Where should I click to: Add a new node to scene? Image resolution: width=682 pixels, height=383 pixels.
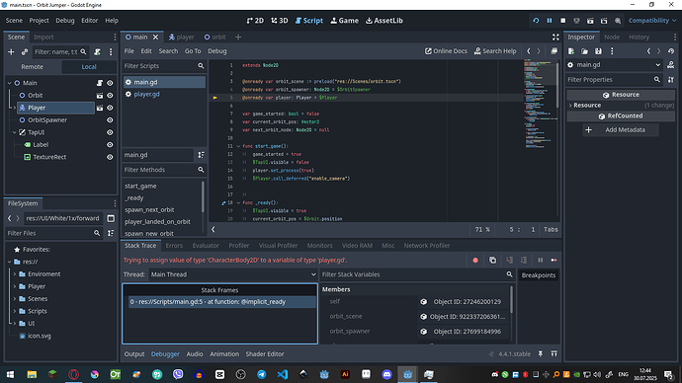(x=11, y=51)
